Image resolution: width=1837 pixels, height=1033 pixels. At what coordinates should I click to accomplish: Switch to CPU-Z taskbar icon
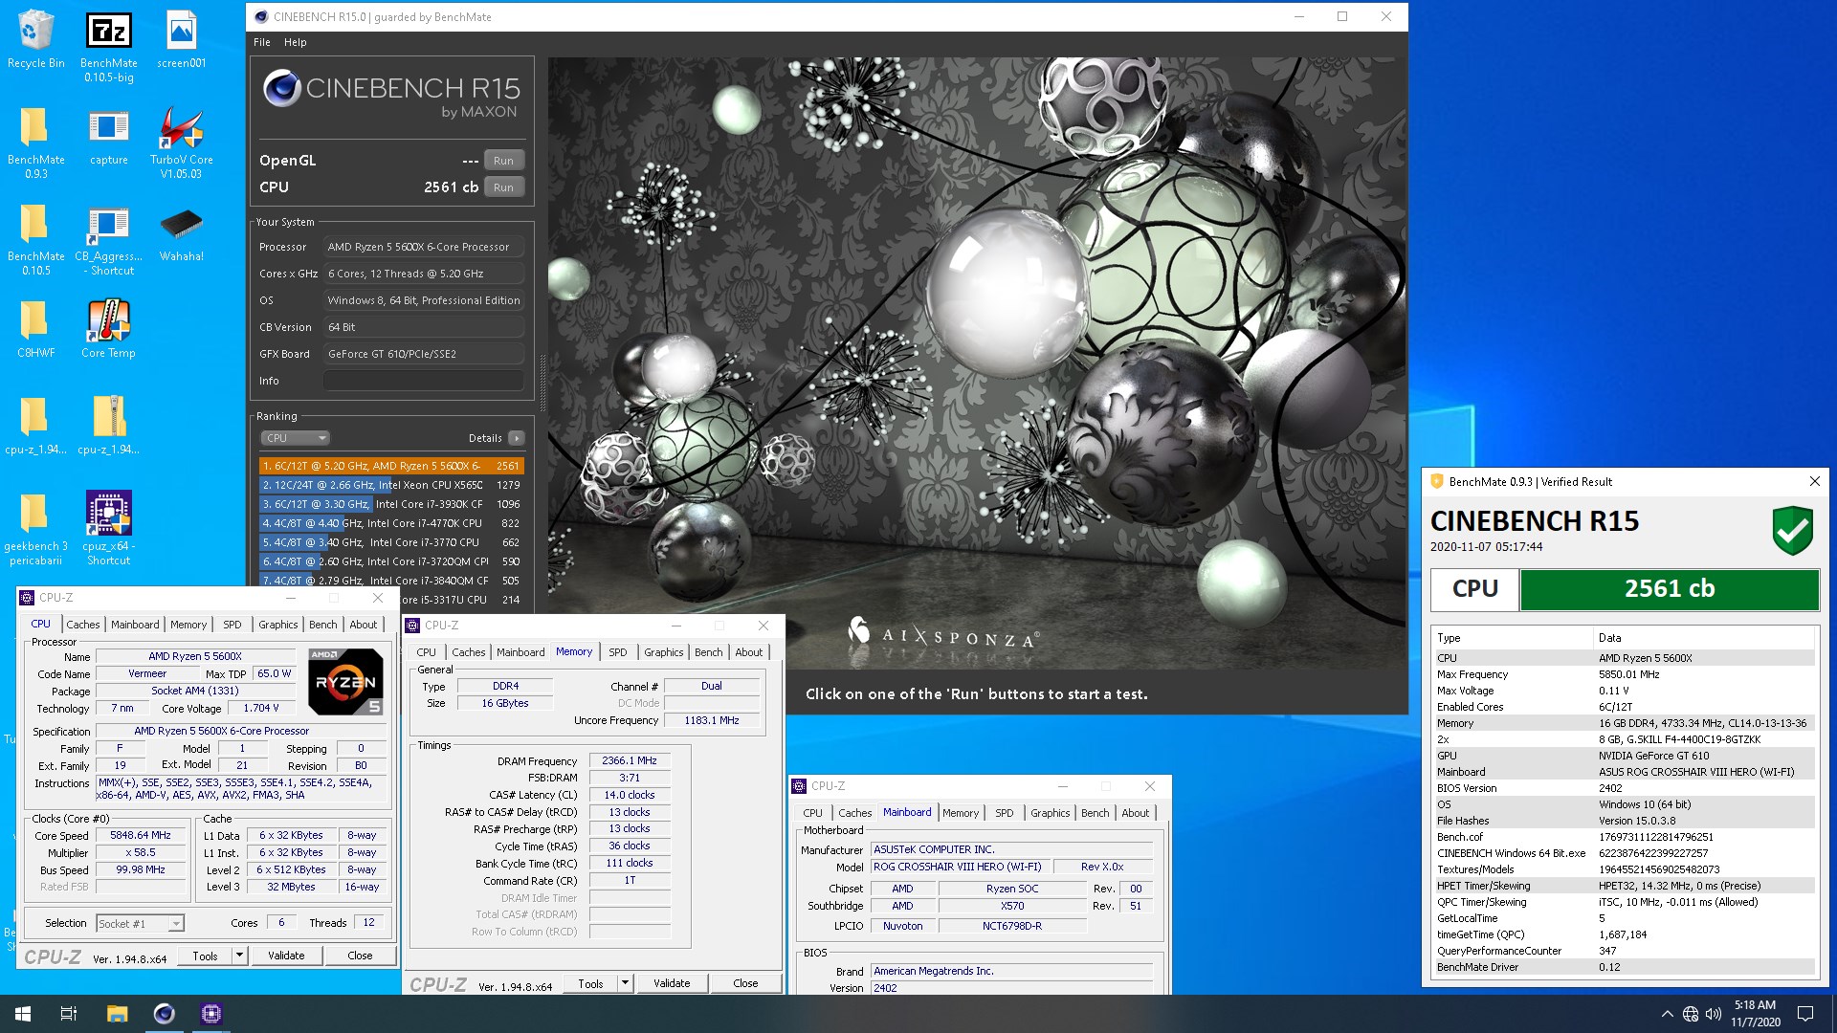click(x=210, y=1014)
